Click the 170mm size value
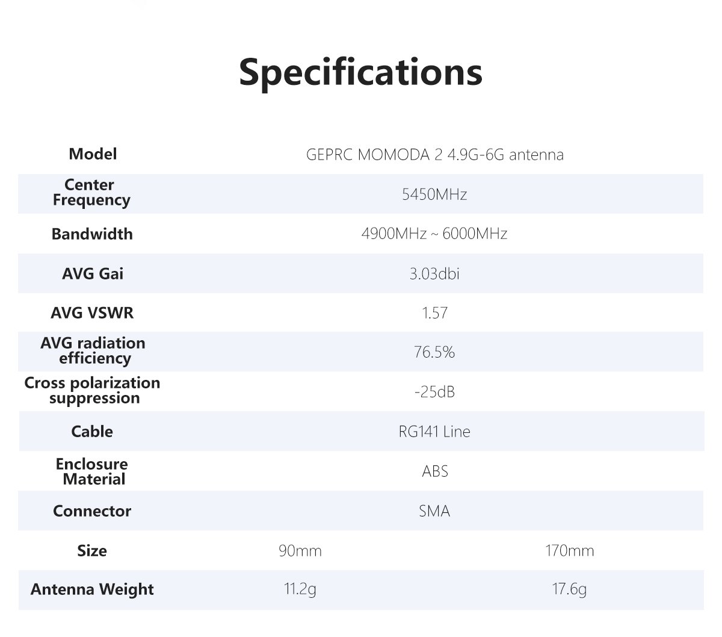Screen dimensions: 722x637 pos(569,551)
